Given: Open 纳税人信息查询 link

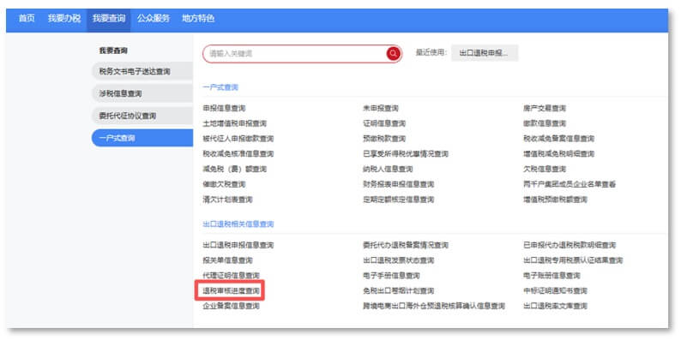Looking at the screenshot, I should pos(388,169).
